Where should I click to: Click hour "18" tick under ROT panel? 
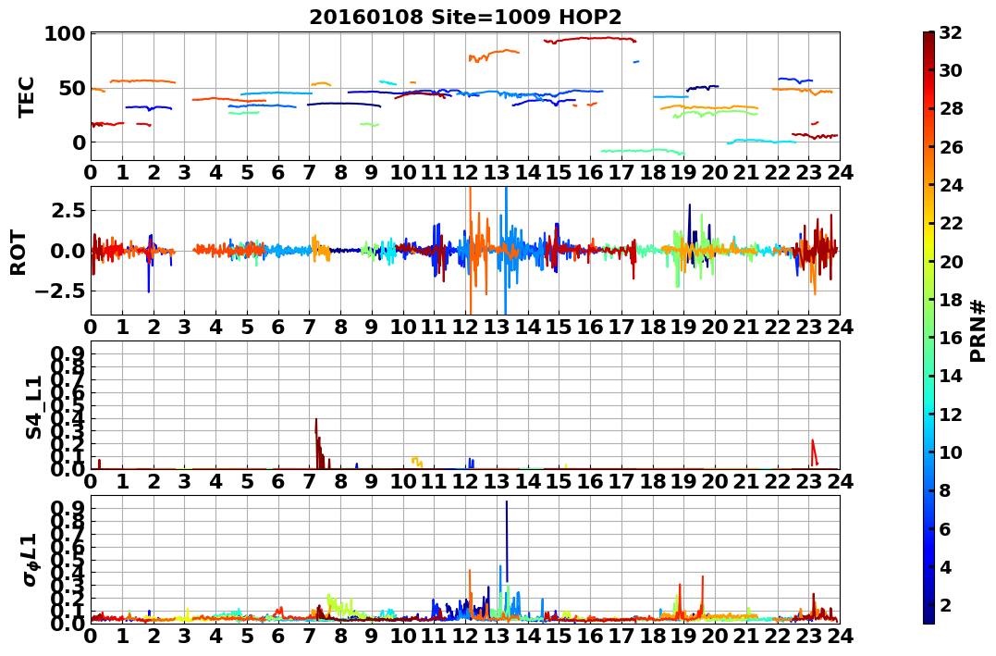652,327
